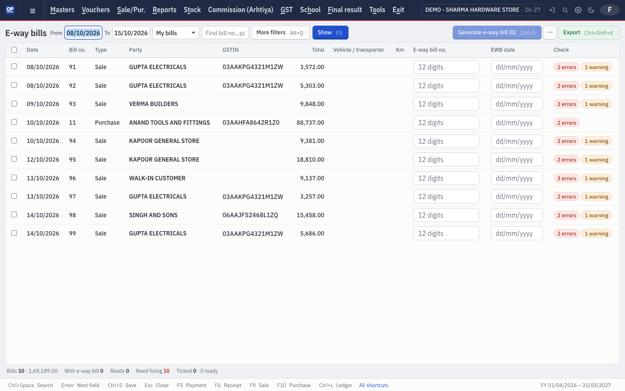
Task: Open the Tools menu
Action: (x=377, y=10)
